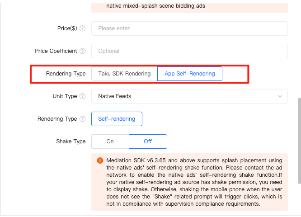301x217 pixels.
Task: Click the vertical scrollbar thumb
Action: pyautogui.click(x=300, y=141)
